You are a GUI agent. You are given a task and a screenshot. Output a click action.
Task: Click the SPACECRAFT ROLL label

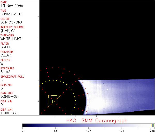pos(12,77)
